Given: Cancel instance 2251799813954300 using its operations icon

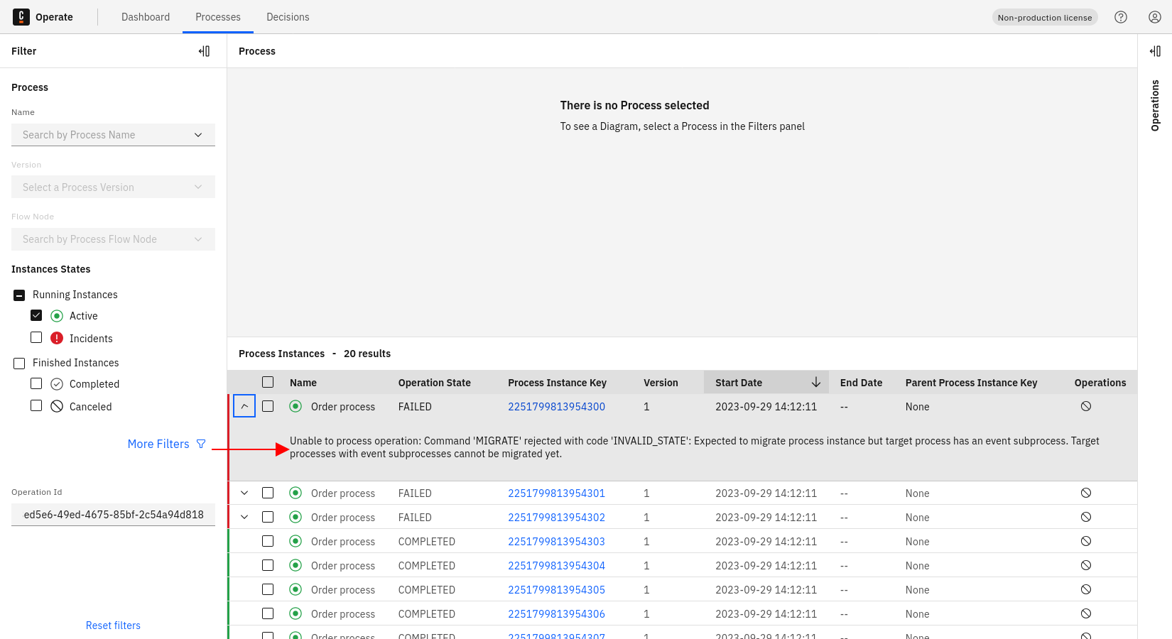Looking at the screenshot, I should click(x=1086, y=407).
